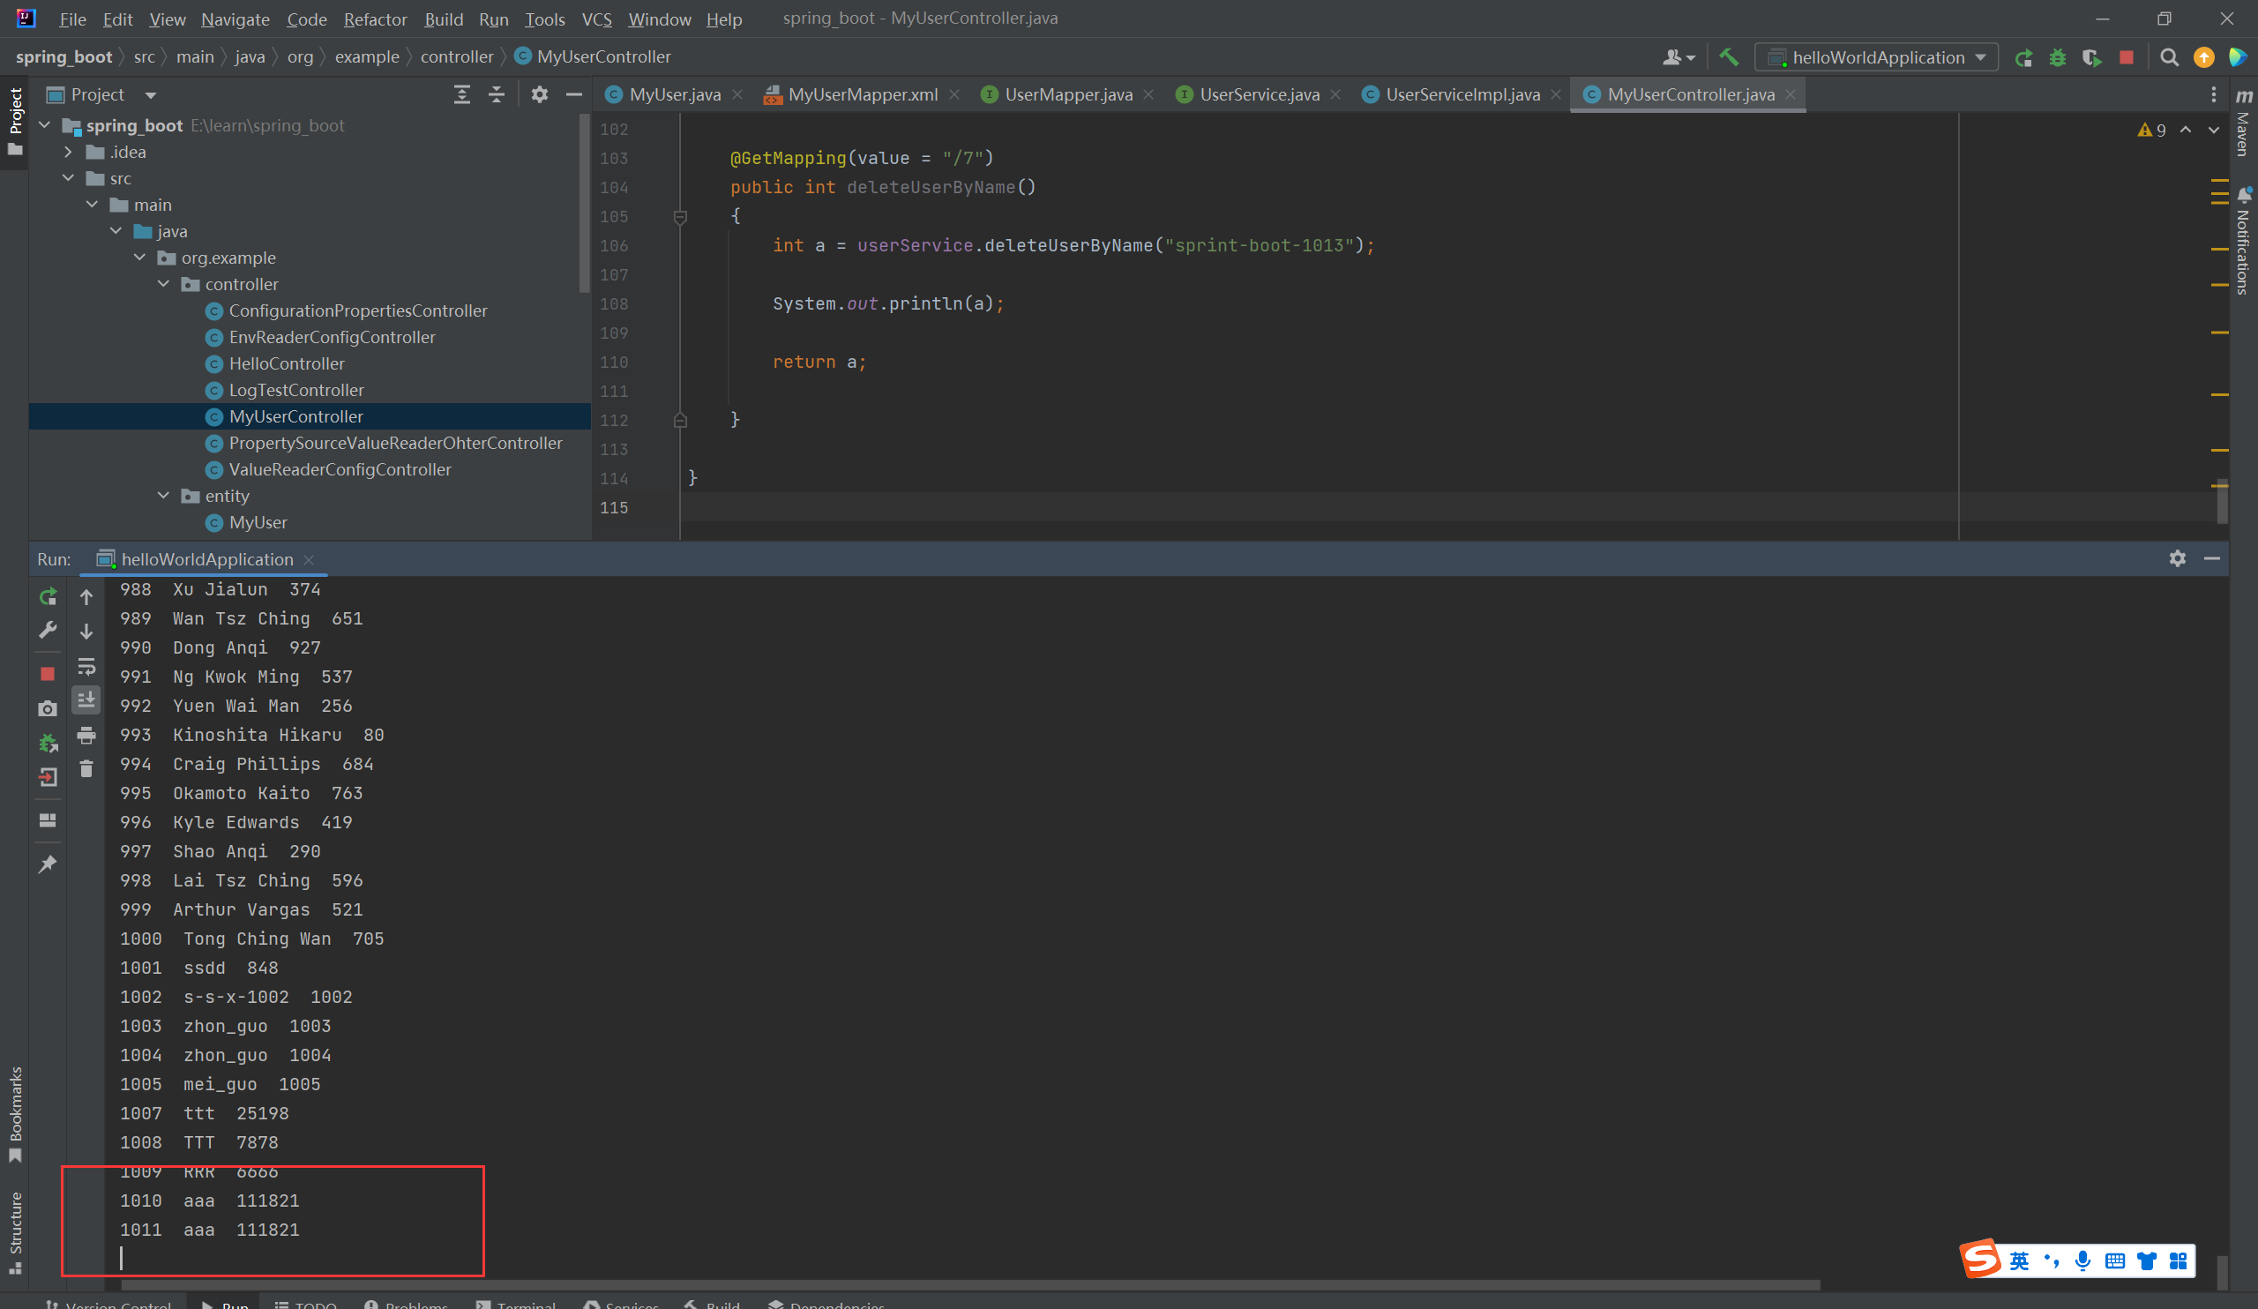This screenshot has height=1309, width=2258.
Task: Open the helloWorldApplication run configuration dropdown
Action: point(1877,57)
